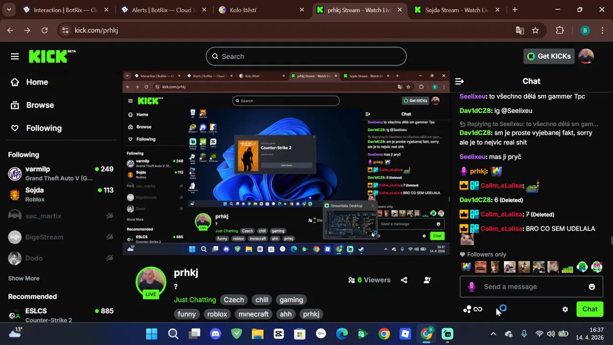Select the chill tag

tap(262, 300)
